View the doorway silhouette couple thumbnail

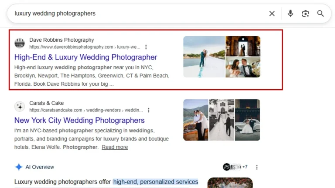coord(243,46)
